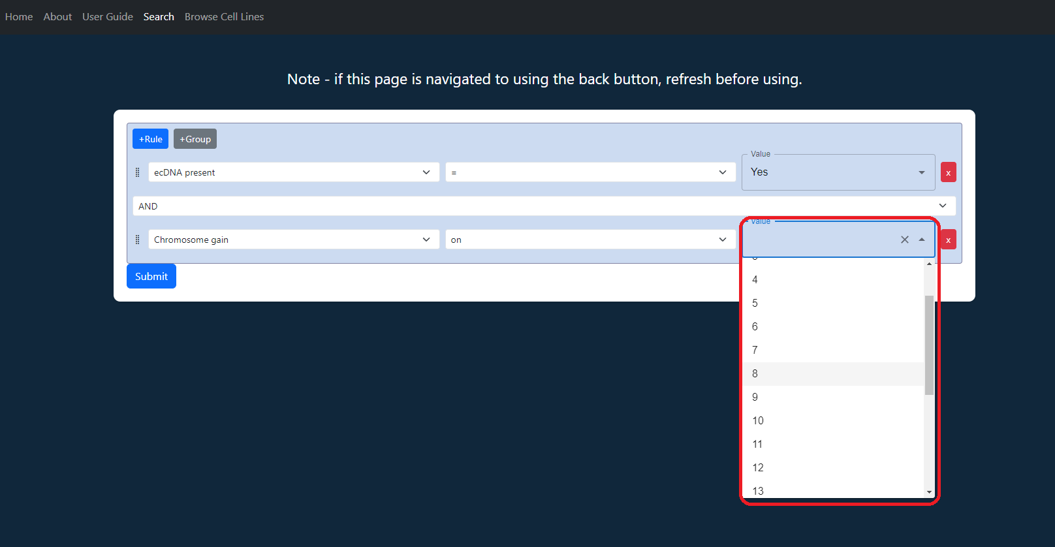Click the scrollbar up arrow in value list
Screen dimensions: 1055x547
click(929, 264)
